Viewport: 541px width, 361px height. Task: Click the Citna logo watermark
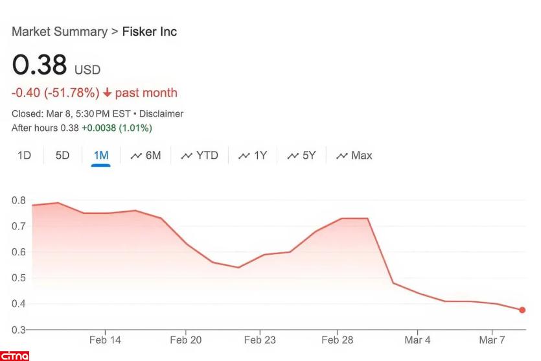(15, 356)
